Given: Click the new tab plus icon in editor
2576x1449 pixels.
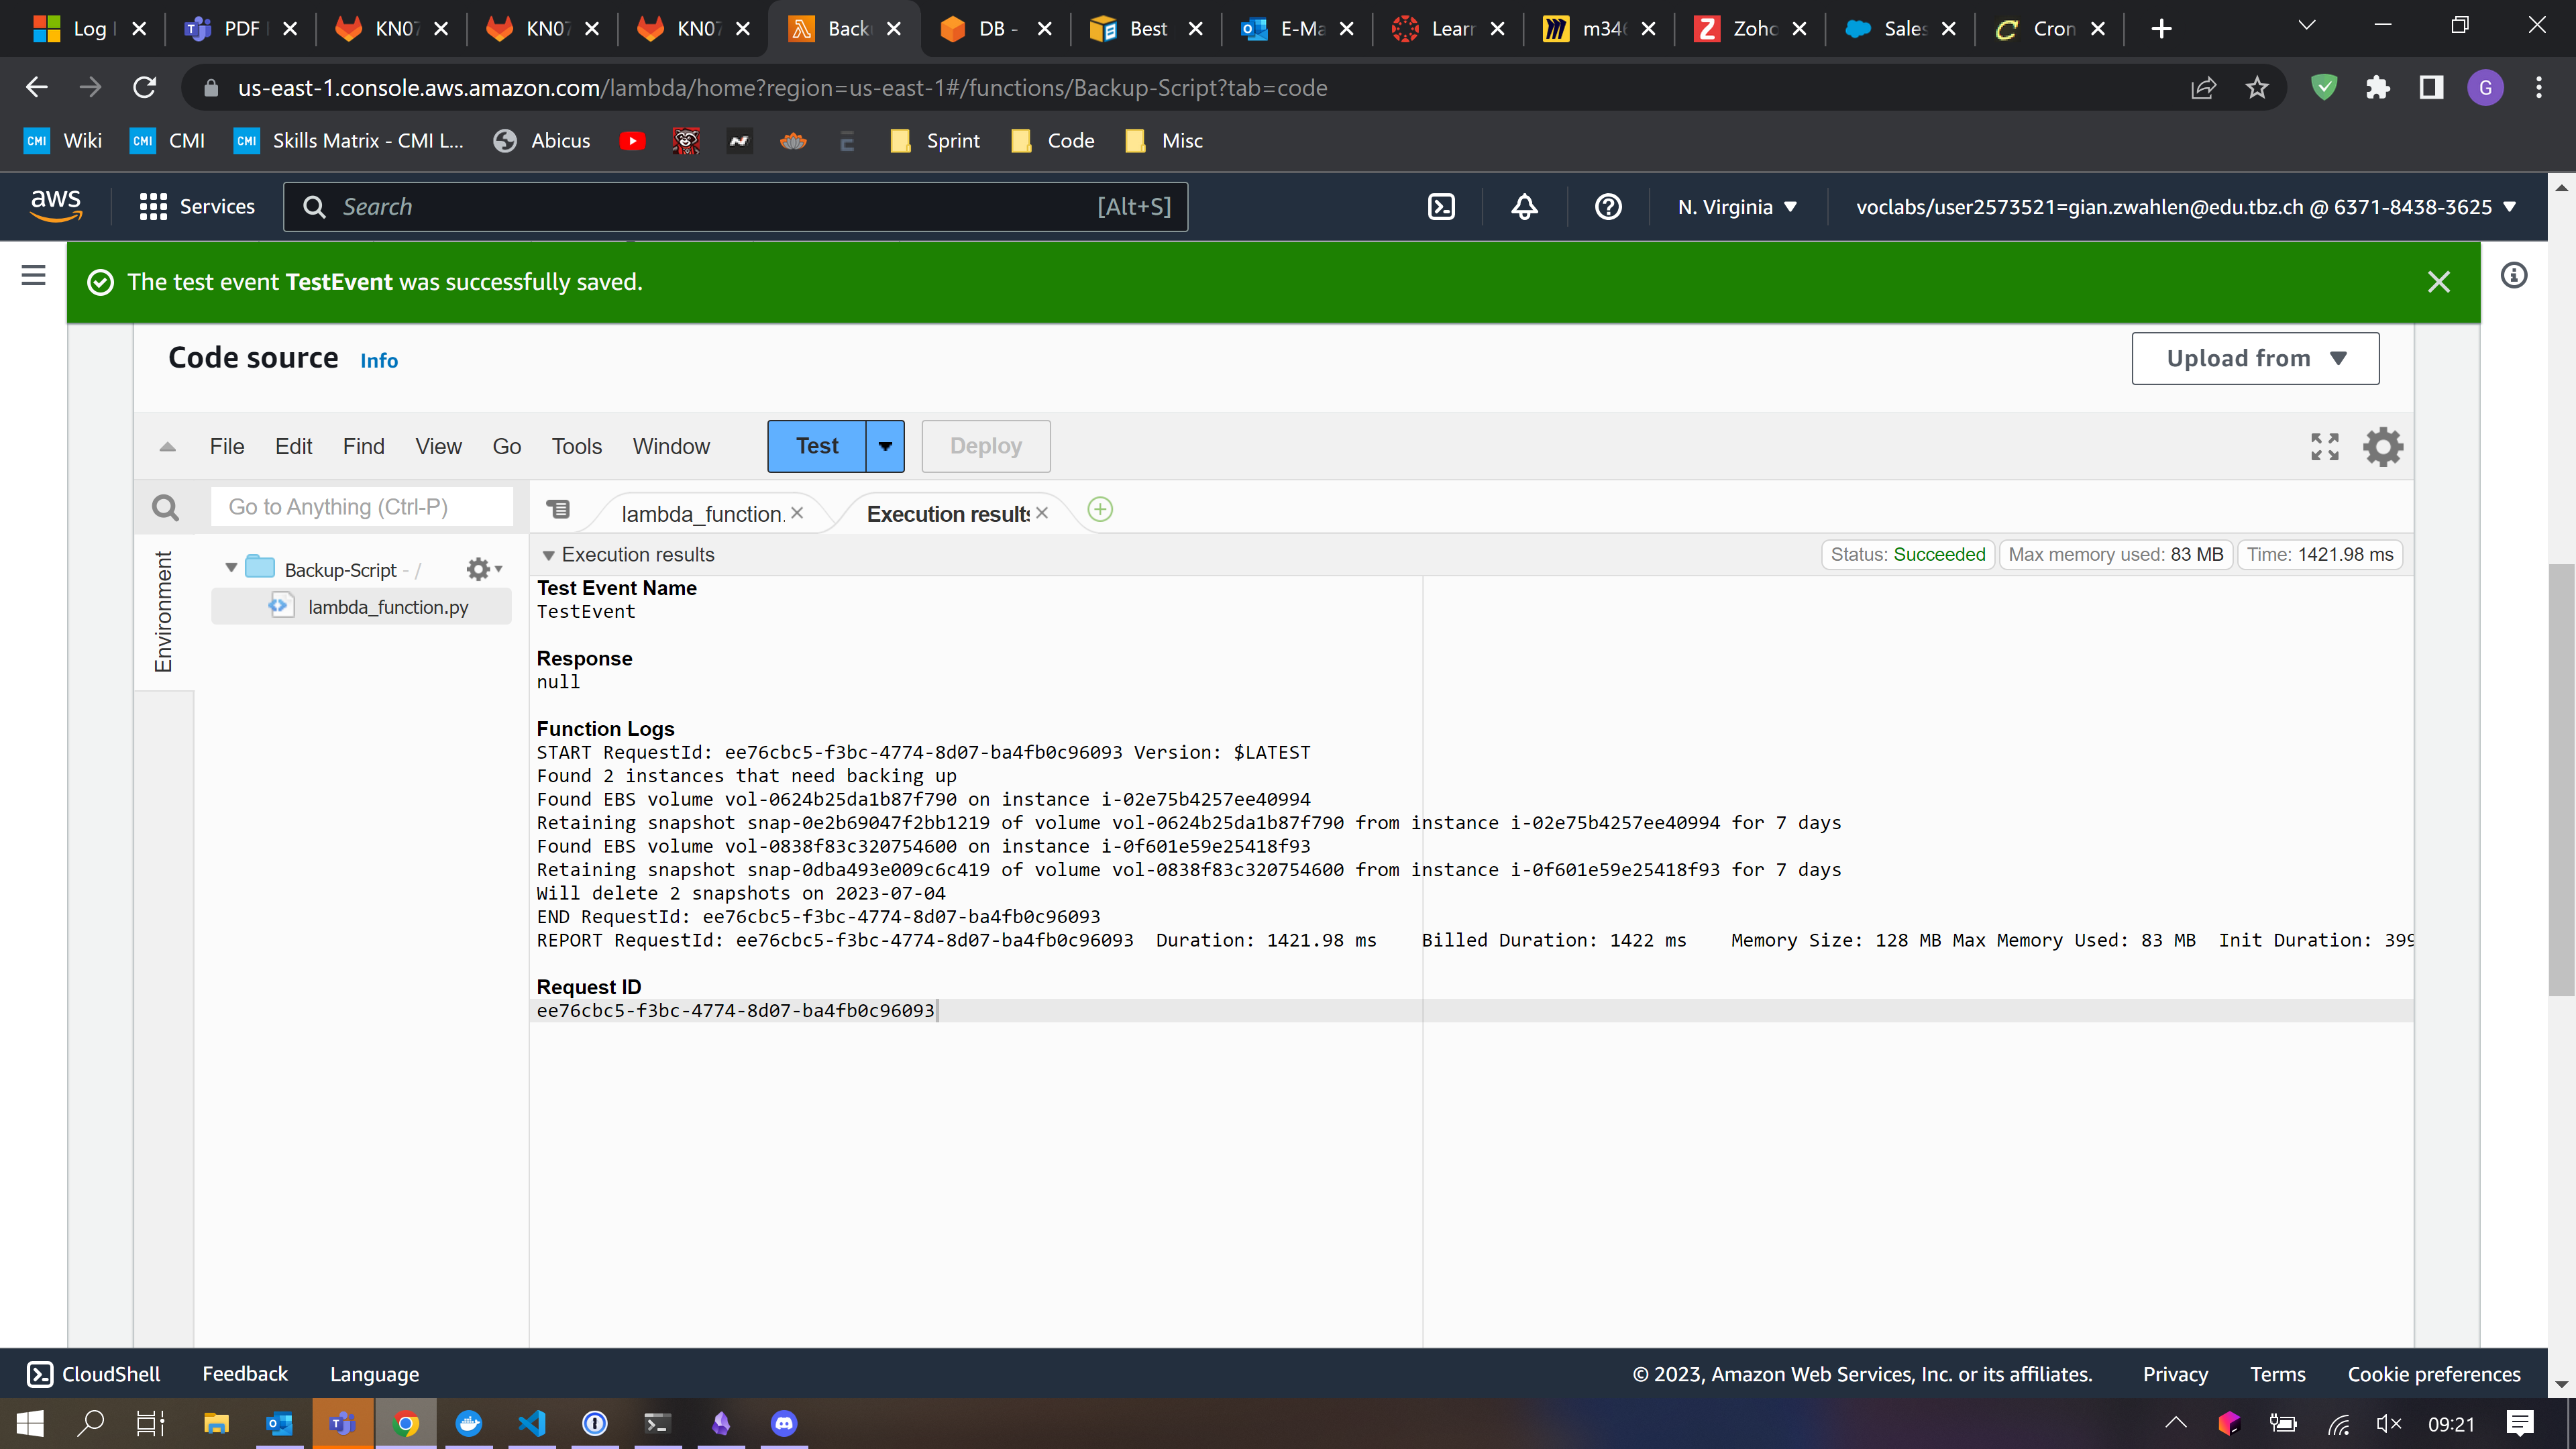Looking at the screenshot, I should 1100,510.
